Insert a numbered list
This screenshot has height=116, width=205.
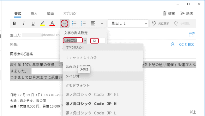tap(83, 23)
